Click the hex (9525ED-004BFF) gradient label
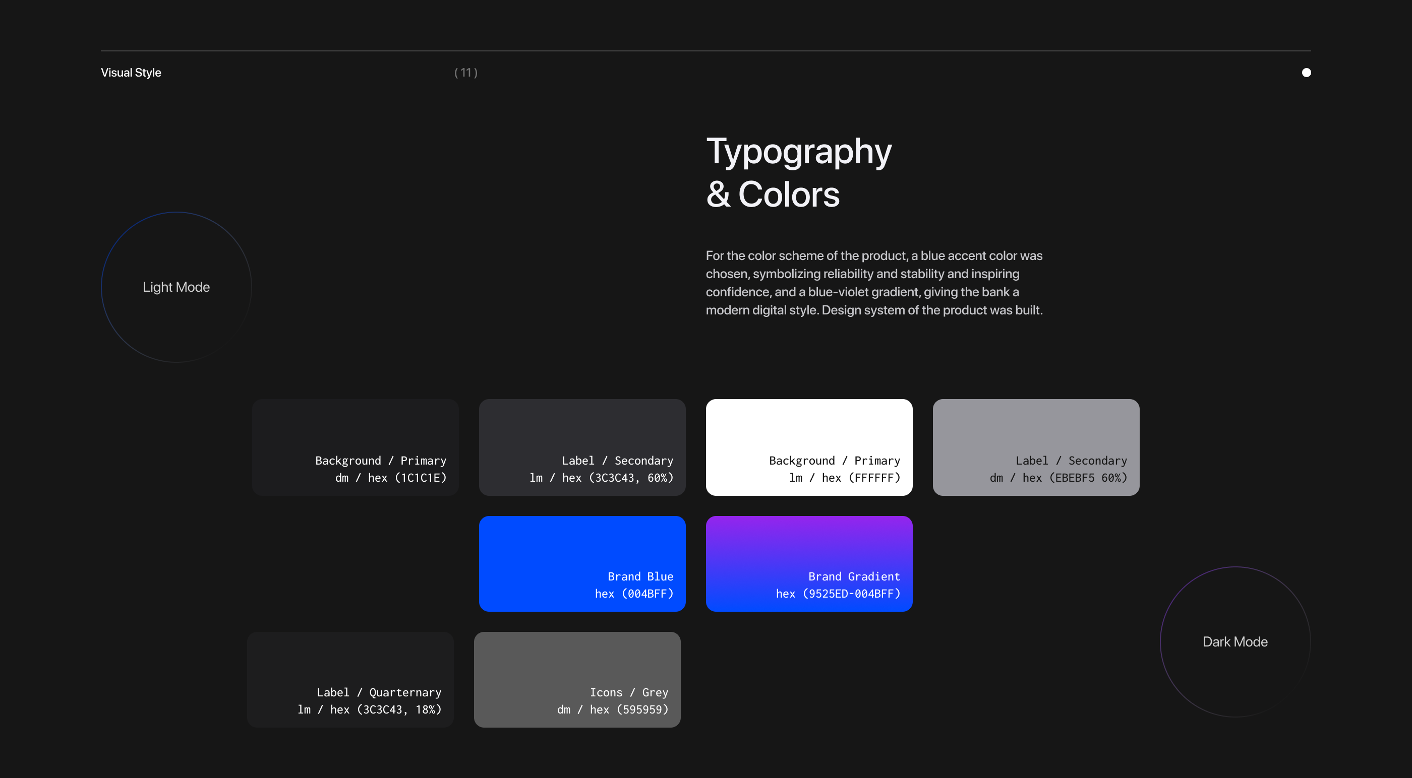Screen dimensions: 1412x778 point(838,594)
